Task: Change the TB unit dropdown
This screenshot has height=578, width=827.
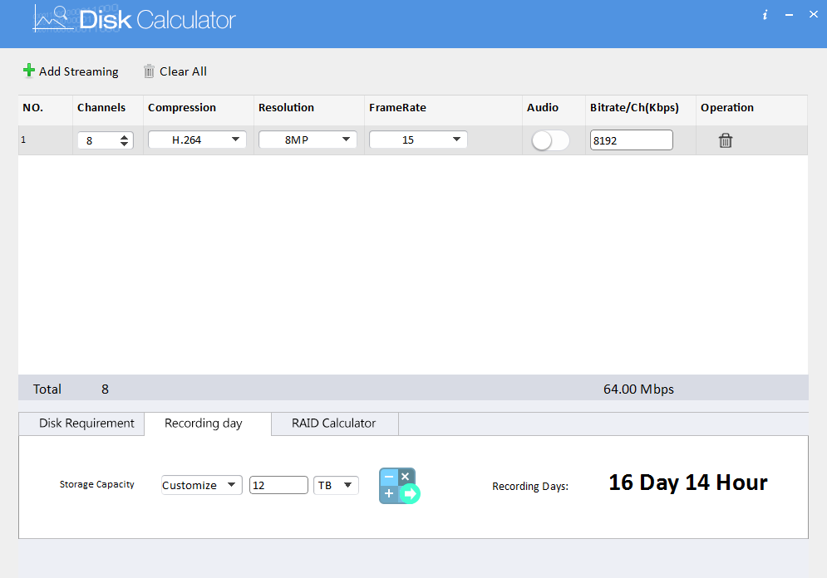Action: point(336,485)
